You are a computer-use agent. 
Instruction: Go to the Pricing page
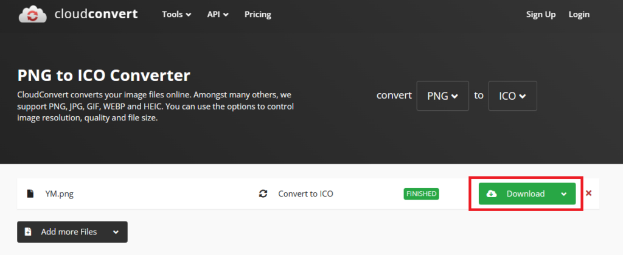tap(258, 15)
